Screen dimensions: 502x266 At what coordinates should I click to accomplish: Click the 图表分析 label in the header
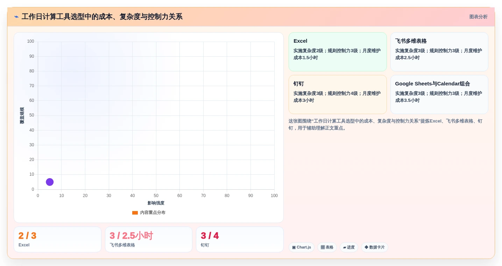click(478, 17)
